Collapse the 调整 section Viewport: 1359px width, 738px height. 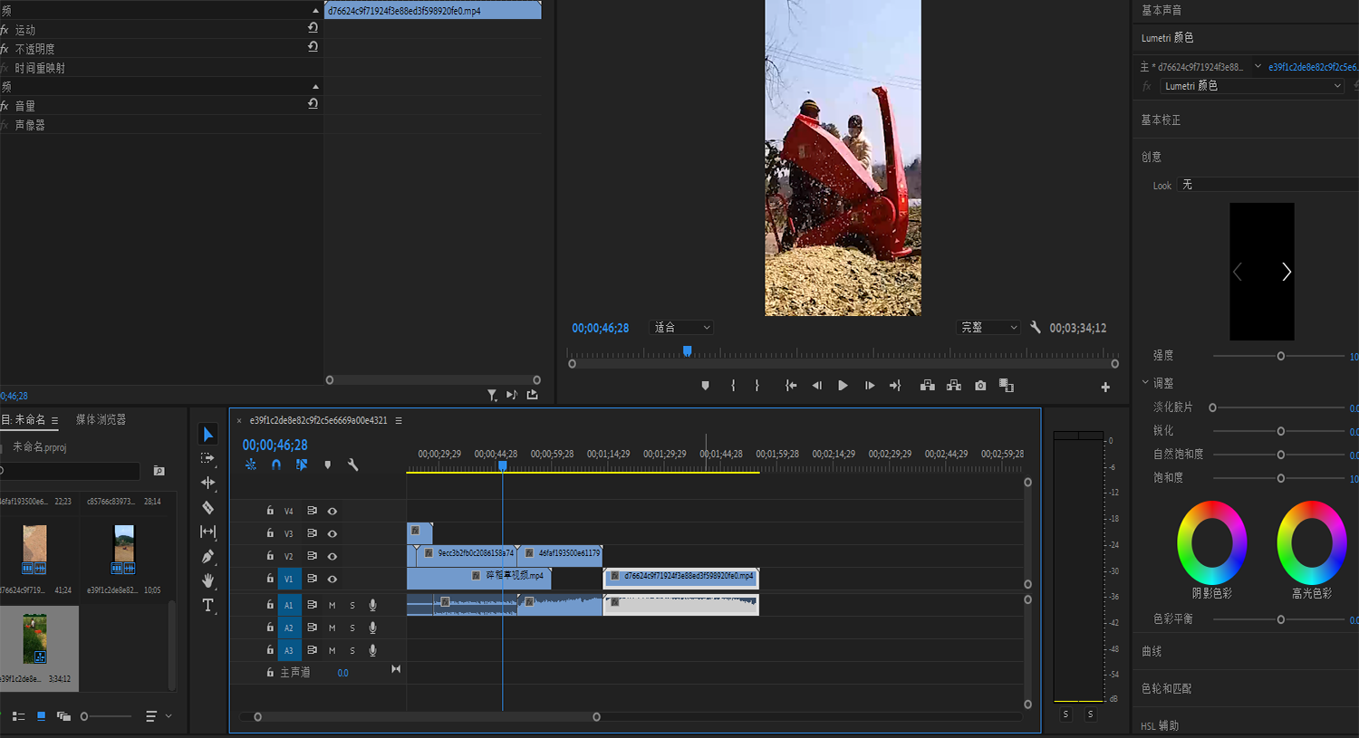point(1145,383)
